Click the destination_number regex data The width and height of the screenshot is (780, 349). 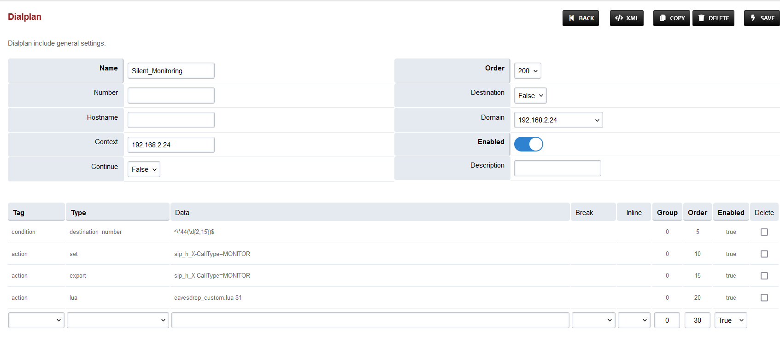click(194, 232)
